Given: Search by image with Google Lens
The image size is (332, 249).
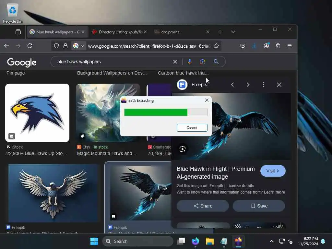Looking at the screenshot, I should (x=203, y=62).
